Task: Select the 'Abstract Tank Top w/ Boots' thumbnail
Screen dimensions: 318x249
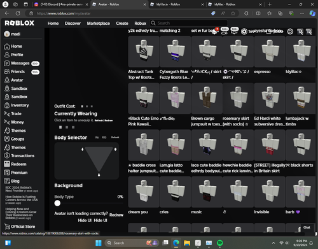Action: [x=144, y=52]
